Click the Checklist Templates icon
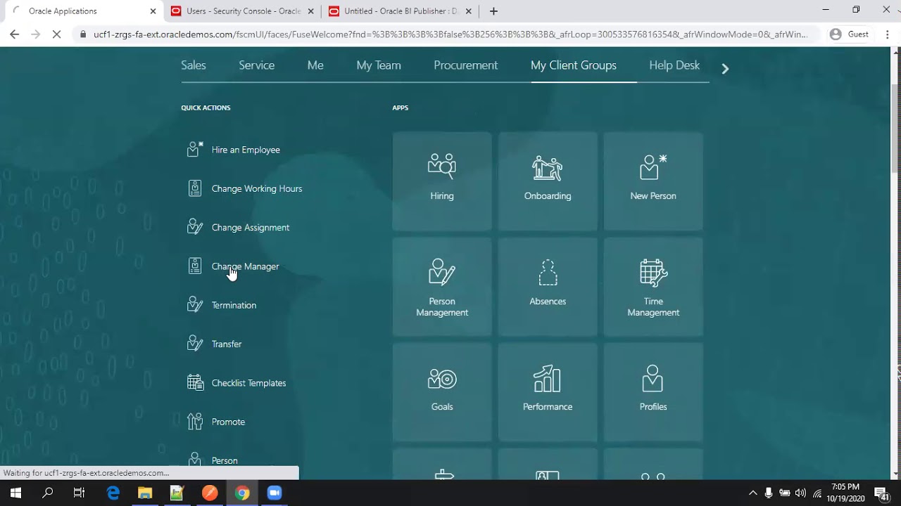Image resolution: width=901 pixels, height=506 pixels. [195, 382]
